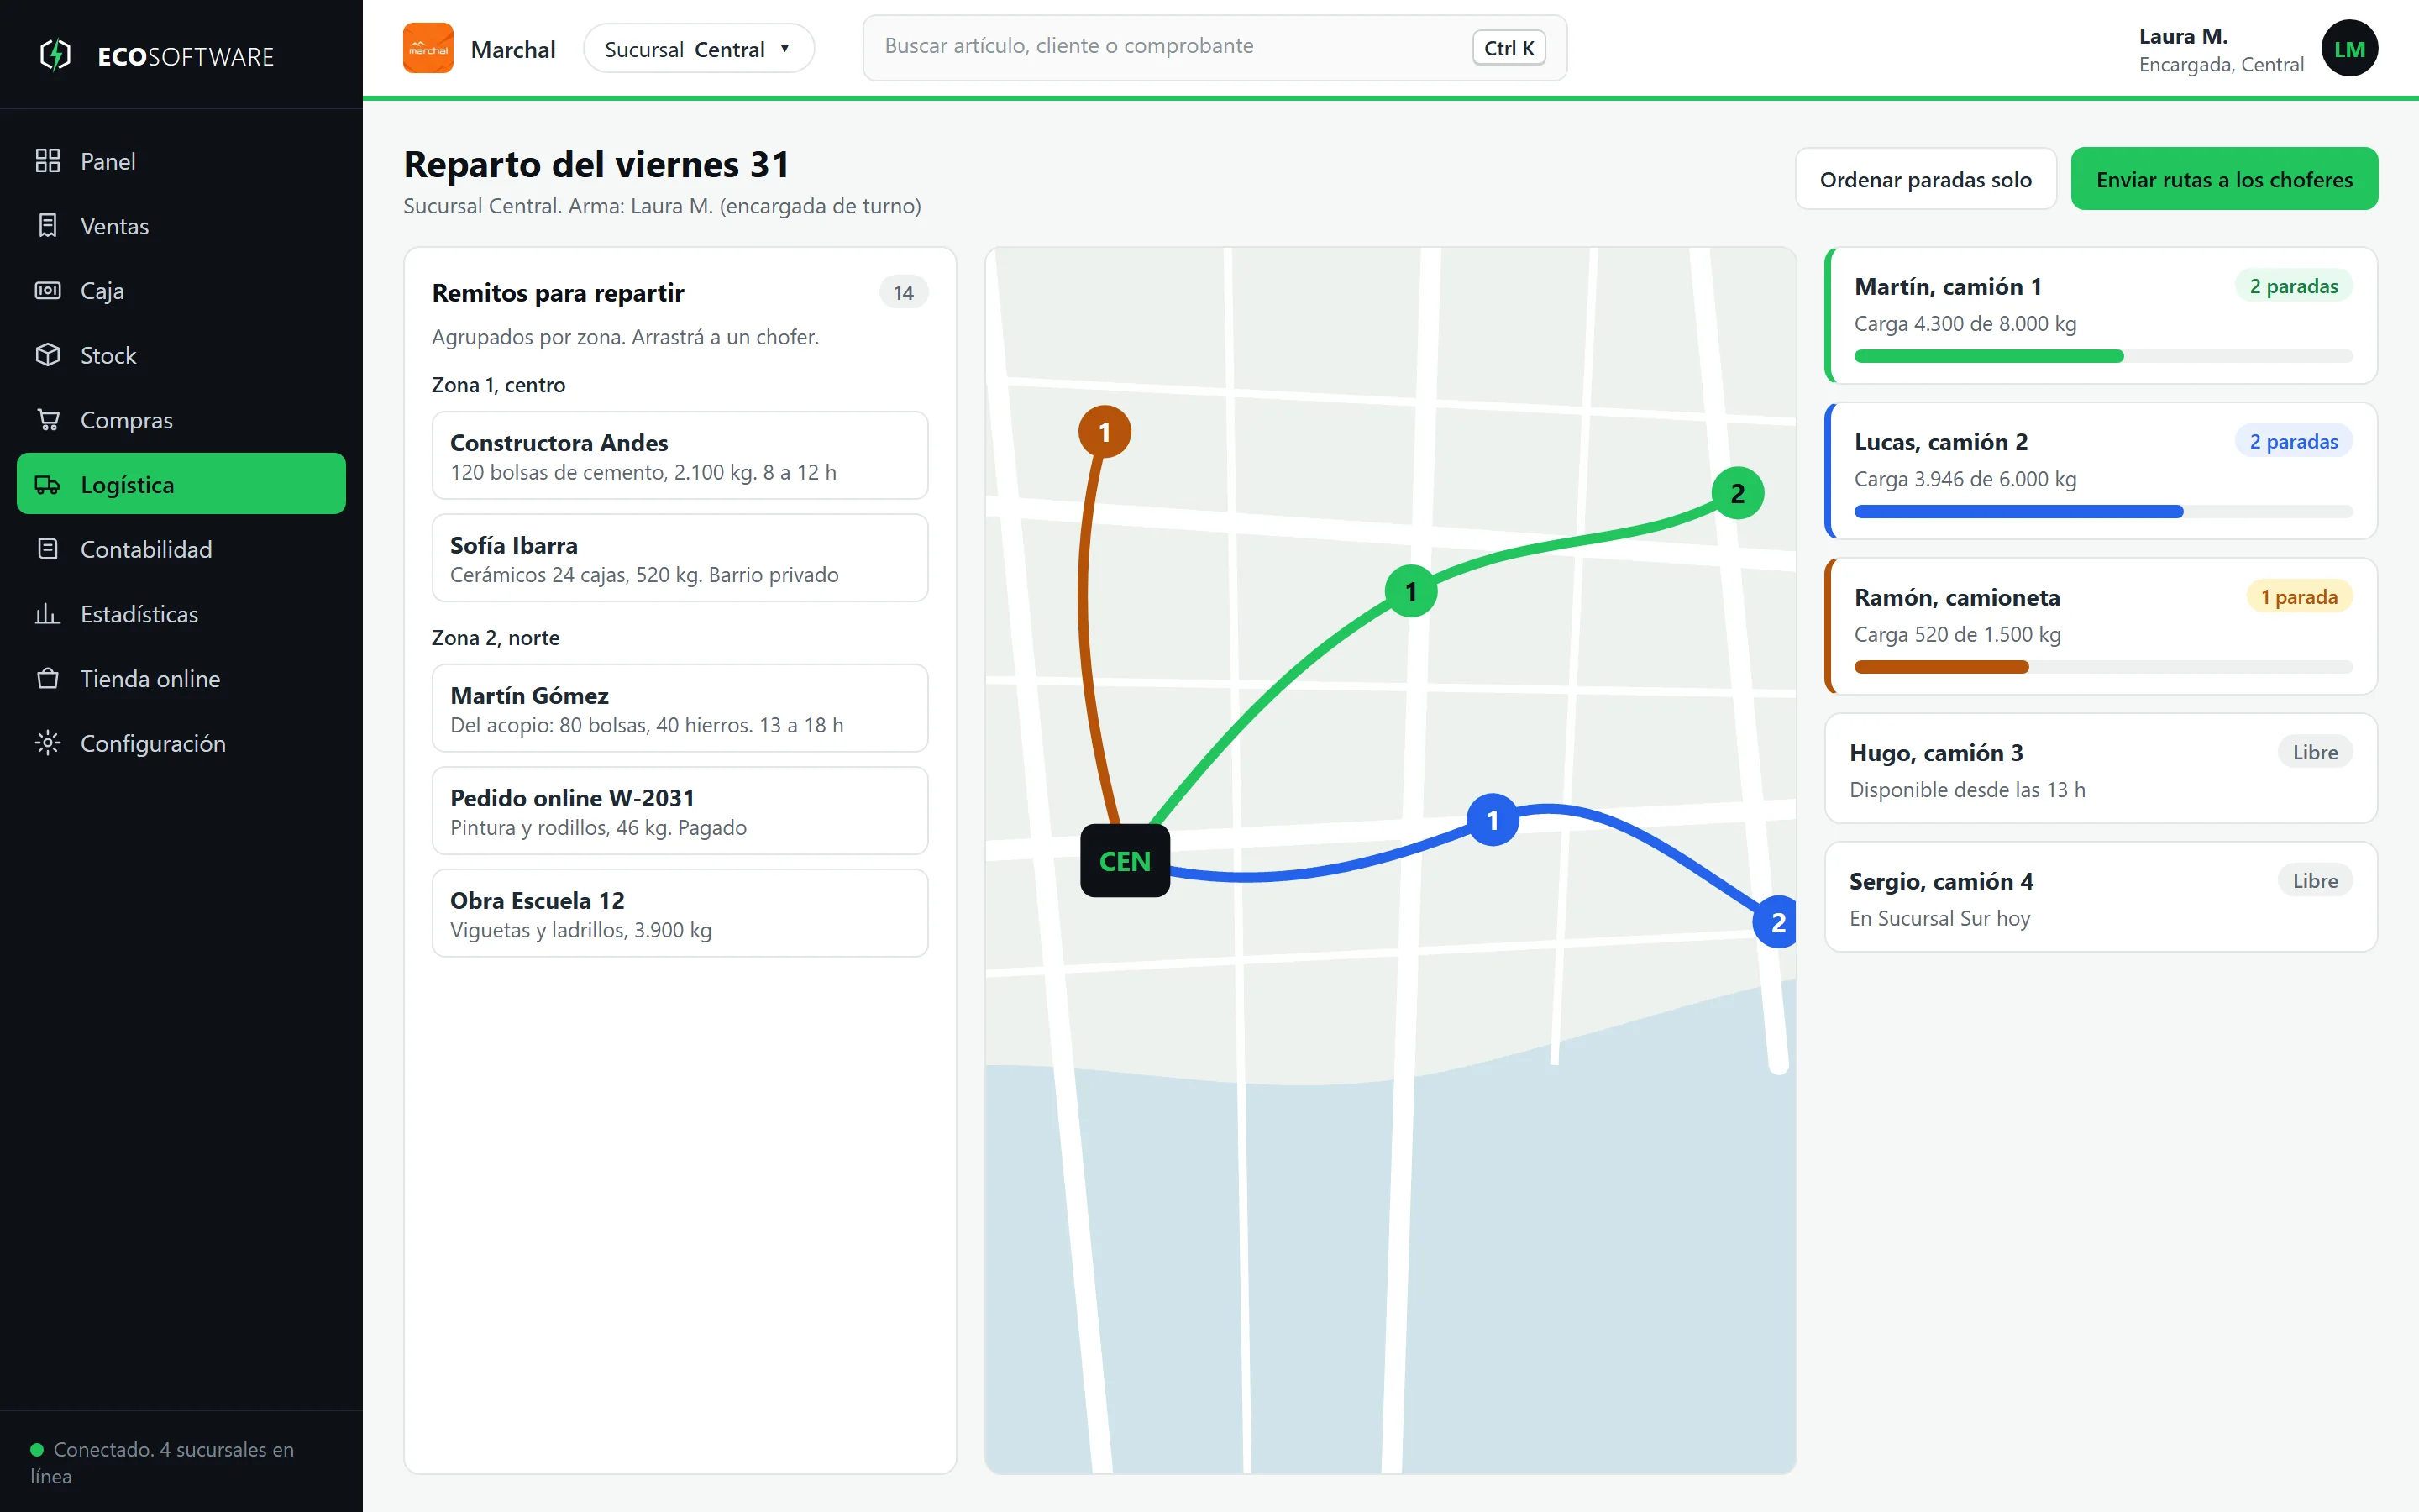Click Lucas camión 2 load progress bar

coord(2103,512)
